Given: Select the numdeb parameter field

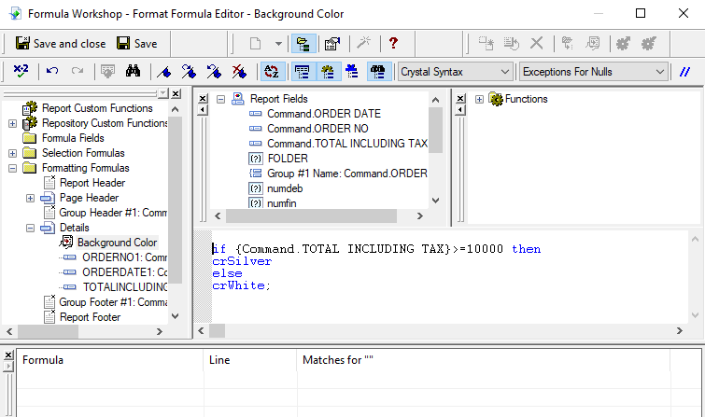Looking at the screenshot, I should click(x=285, y=188).
